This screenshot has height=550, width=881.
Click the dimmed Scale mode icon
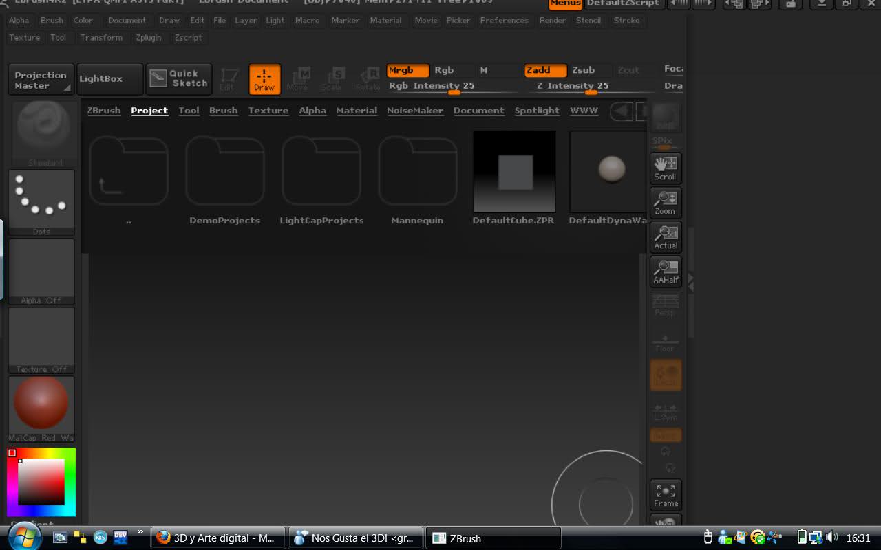[332, 79]
